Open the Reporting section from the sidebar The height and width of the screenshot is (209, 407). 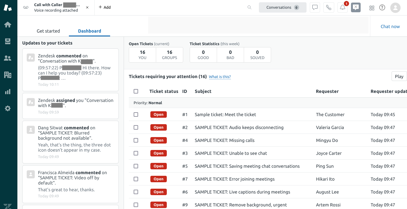pyautogui.click(x=8, y=92)
